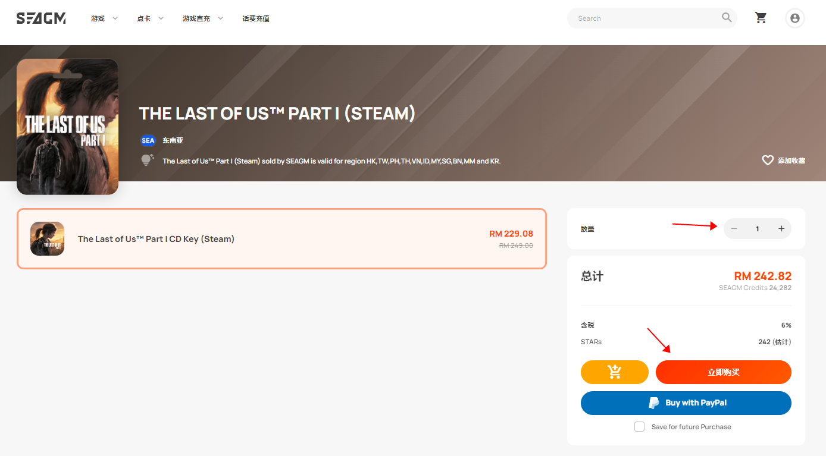Open the 话费充值 menu item
826x456 pixels.
(x=256, y=18)
